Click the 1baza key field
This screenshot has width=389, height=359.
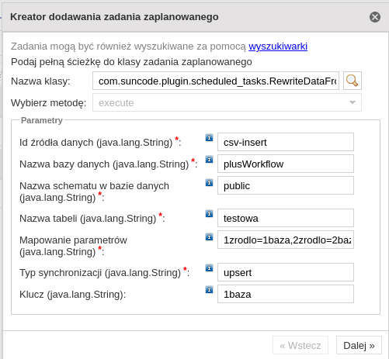[286, 294]
